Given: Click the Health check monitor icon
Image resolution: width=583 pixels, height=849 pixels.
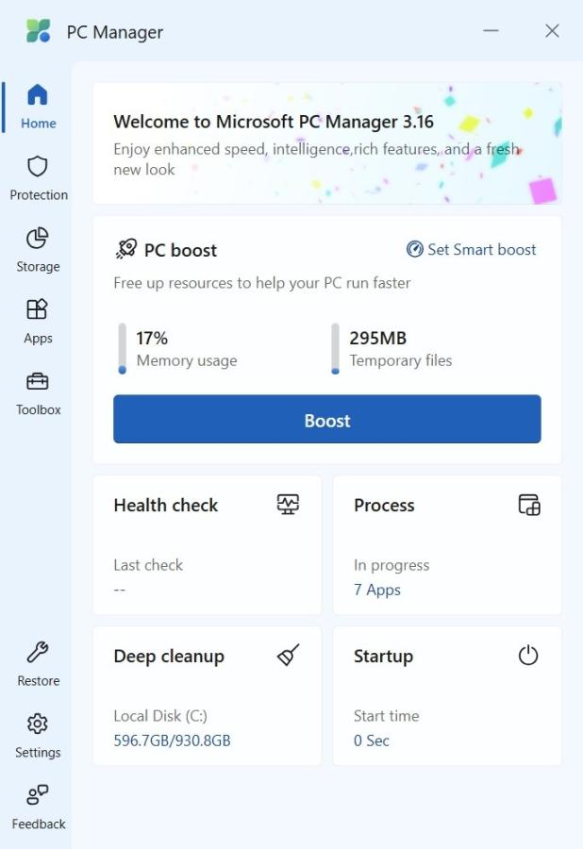Looking at the screenshot, I should click(288, 504).
